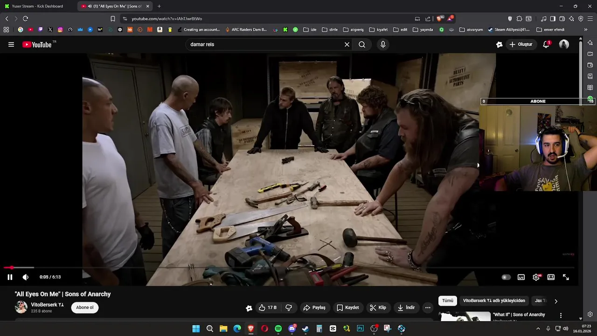
Task: Open the alışveriş bookmarks folder
Action: click(353, 29)
